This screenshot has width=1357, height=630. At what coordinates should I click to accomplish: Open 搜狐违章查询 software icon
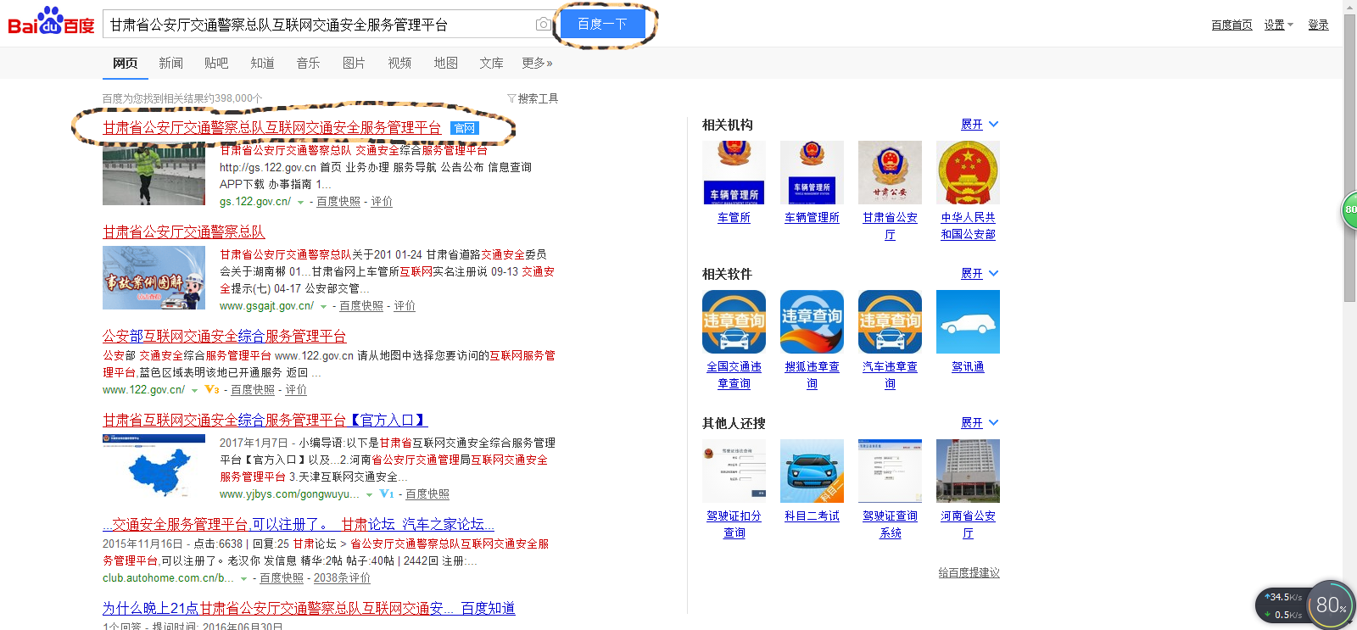point(812,321)
